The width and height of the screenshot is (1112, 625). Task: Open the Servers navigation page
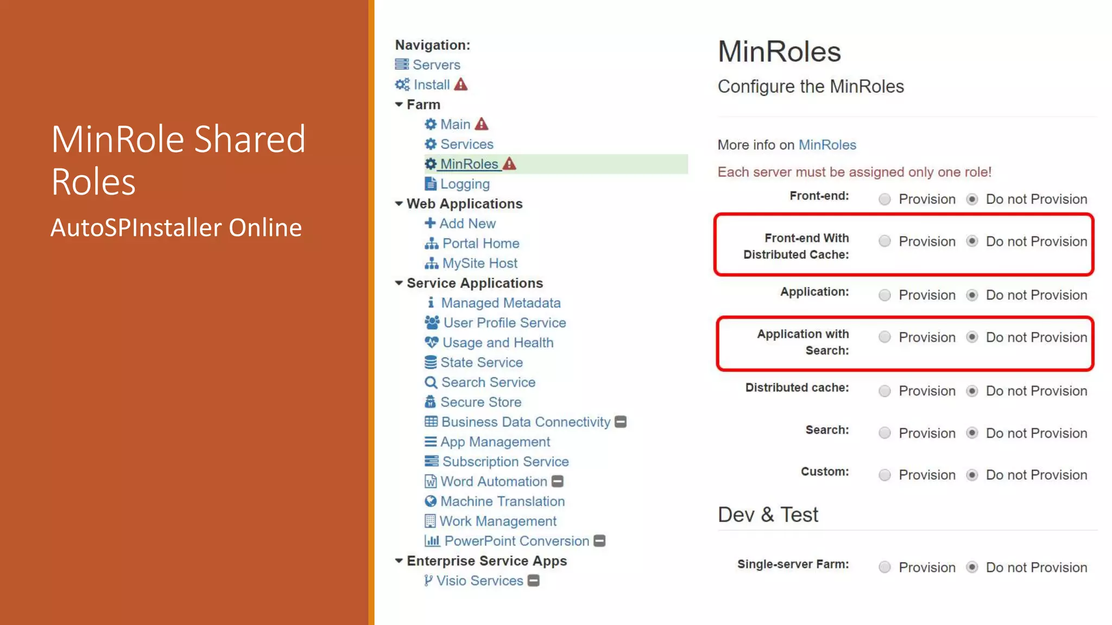(437, 65)
